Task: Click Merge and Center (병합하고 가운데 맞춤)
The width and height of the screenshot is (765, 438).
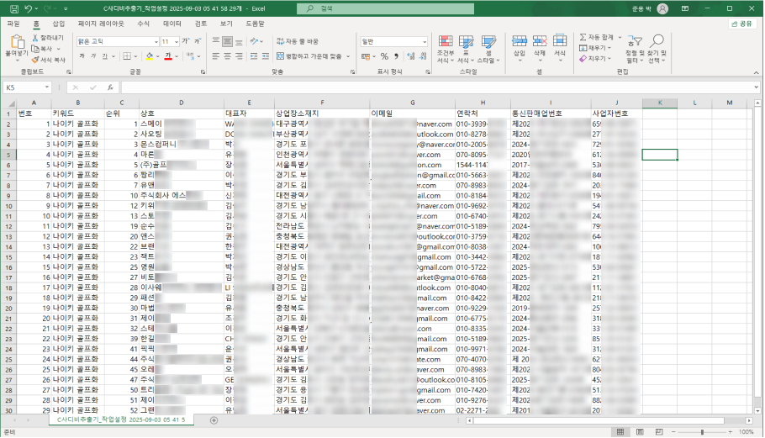Action: pyautogui.click(x=308, y=56)
